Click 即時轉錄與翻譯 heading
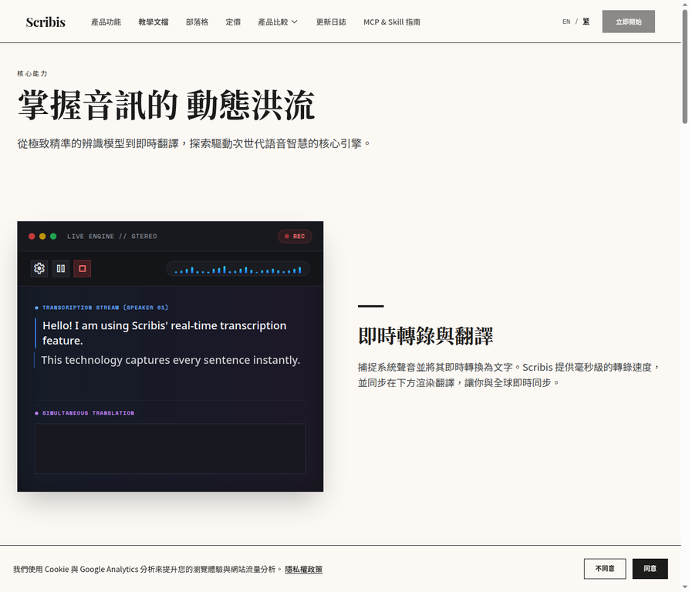Screen dimensions: 689x592 pyautogui.click(x=425, y=336)
